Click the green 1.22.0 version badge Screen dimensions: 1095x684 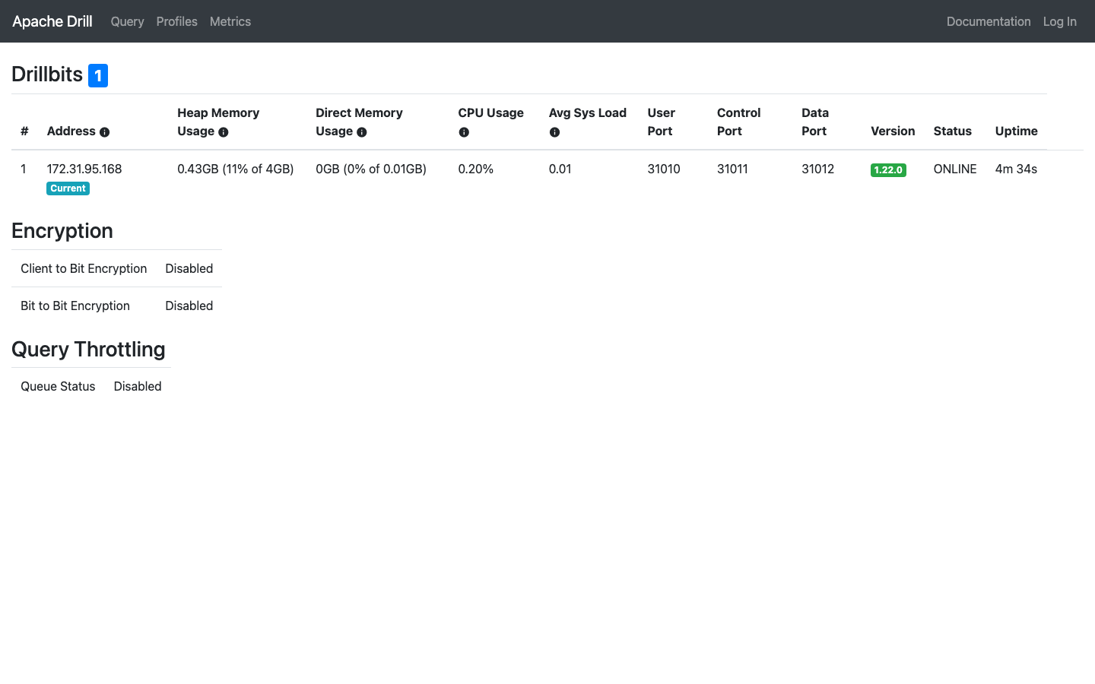(x=888, y=170)
